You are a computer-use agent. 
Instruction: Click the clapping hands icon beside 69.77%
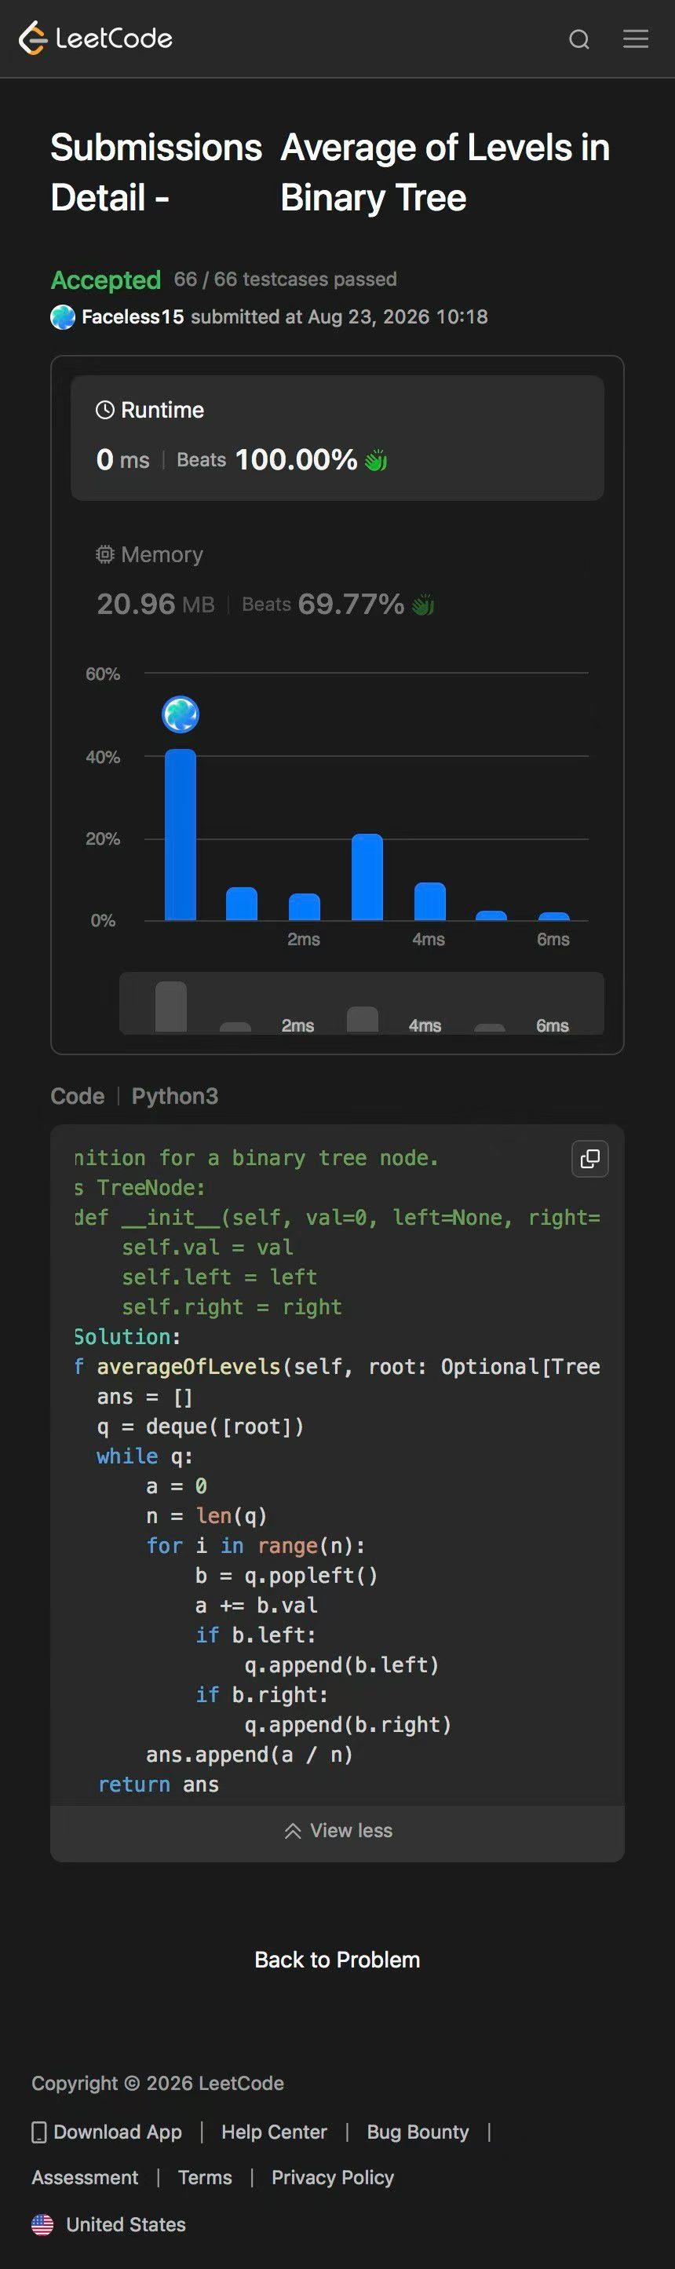point(423,605)
